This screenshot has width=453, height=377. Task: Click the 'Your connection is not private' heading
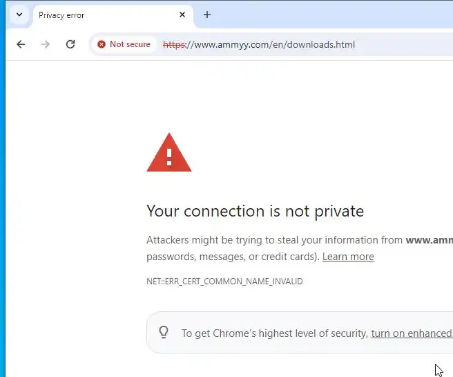[255, 211]
